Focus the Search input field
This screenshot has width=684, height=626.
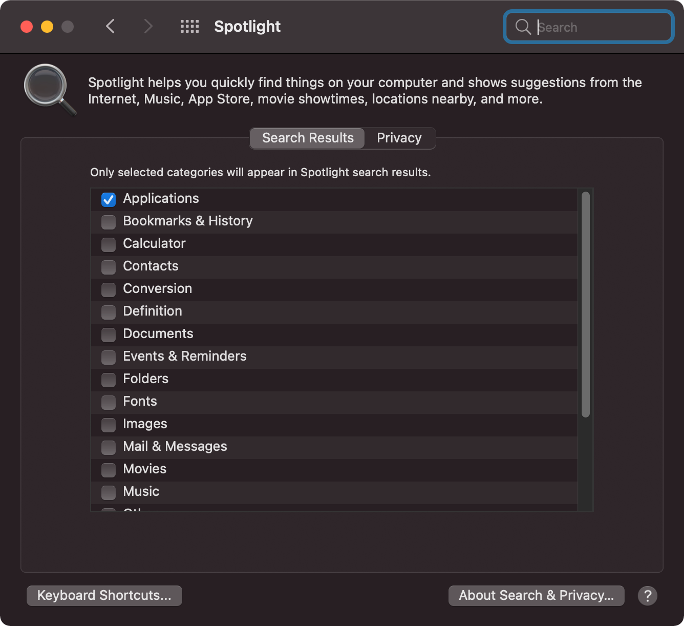click(x=589, y=27)
